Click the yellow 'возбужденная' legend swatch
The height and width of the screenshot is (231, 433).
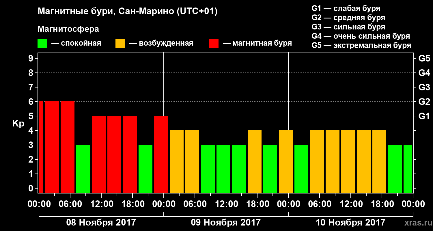(x=120, y=44)
